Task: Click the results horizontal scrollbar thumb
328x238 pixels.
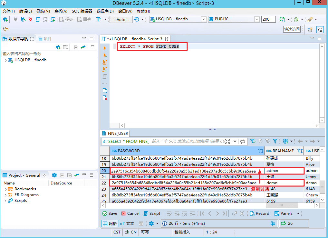Action: point(282,205)
